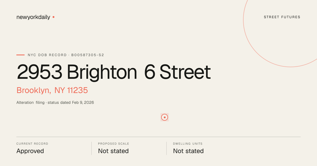Click the red target marker icon
Image resolution: width=317 pixels, height=166 pixels.
coord(165,117)
